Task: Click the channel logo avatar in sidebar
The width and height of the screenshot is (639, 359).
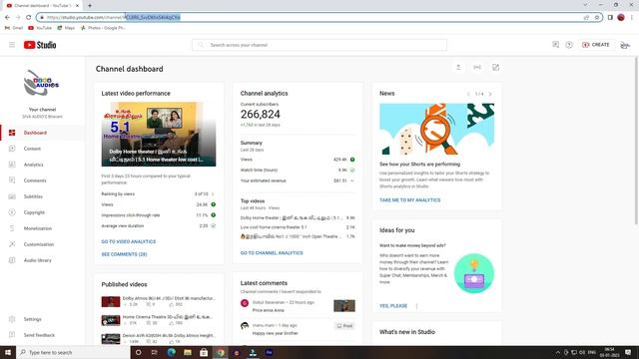Action: click(x=42, y=83)
